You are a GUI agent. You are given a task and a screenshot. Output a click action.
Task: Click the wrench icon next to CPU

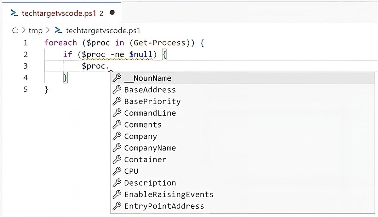117,171
